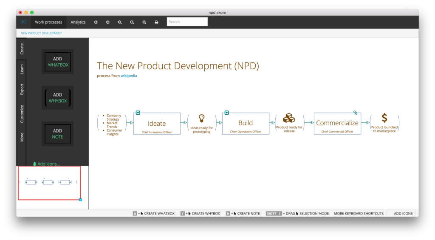Expand the Build box detail arrow
435x240 pixels.
point(227,113)
